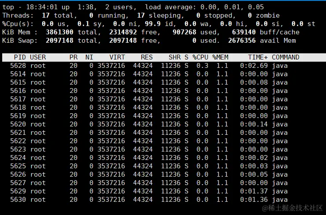Click the USER column header
Screen dimensions: 326x215
pos(38,57)
